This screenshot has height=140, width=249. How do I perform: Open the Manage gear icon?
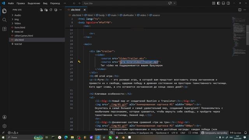[4, 126]
